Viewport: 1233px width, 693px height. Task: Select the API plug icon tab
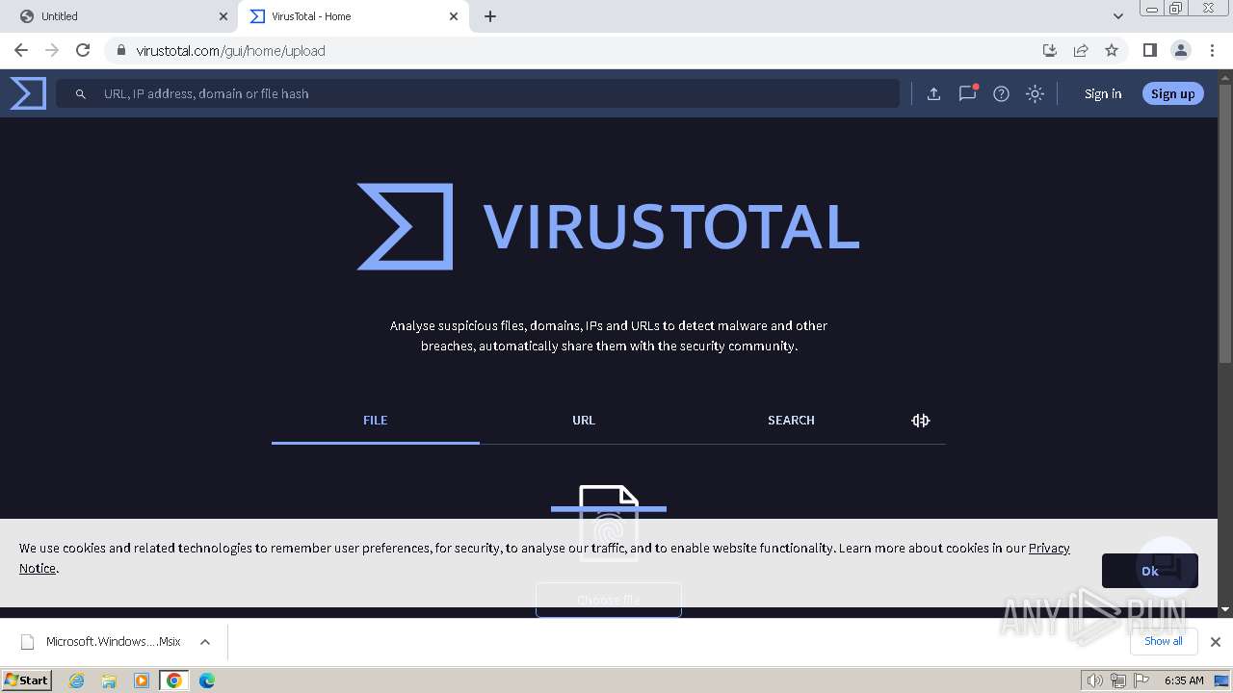[920, 421]
